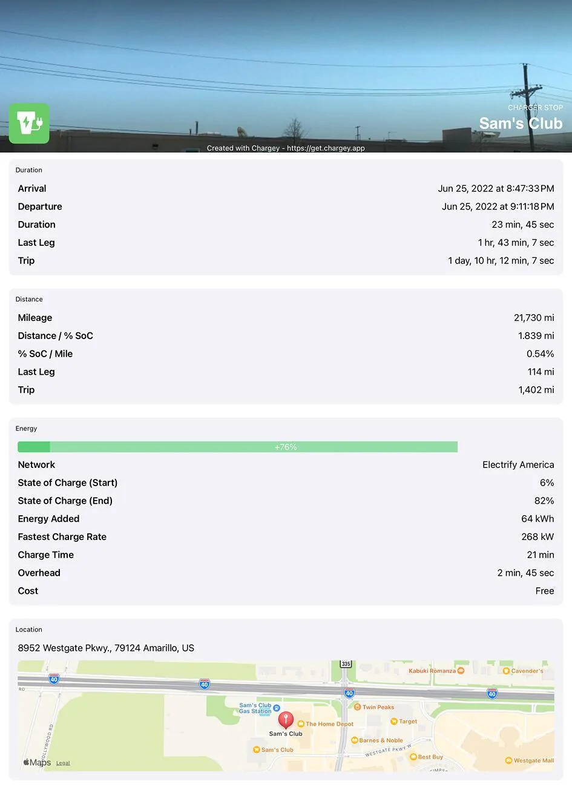Select the Target store map marker
572x787 pixels.
click(394, 722)
